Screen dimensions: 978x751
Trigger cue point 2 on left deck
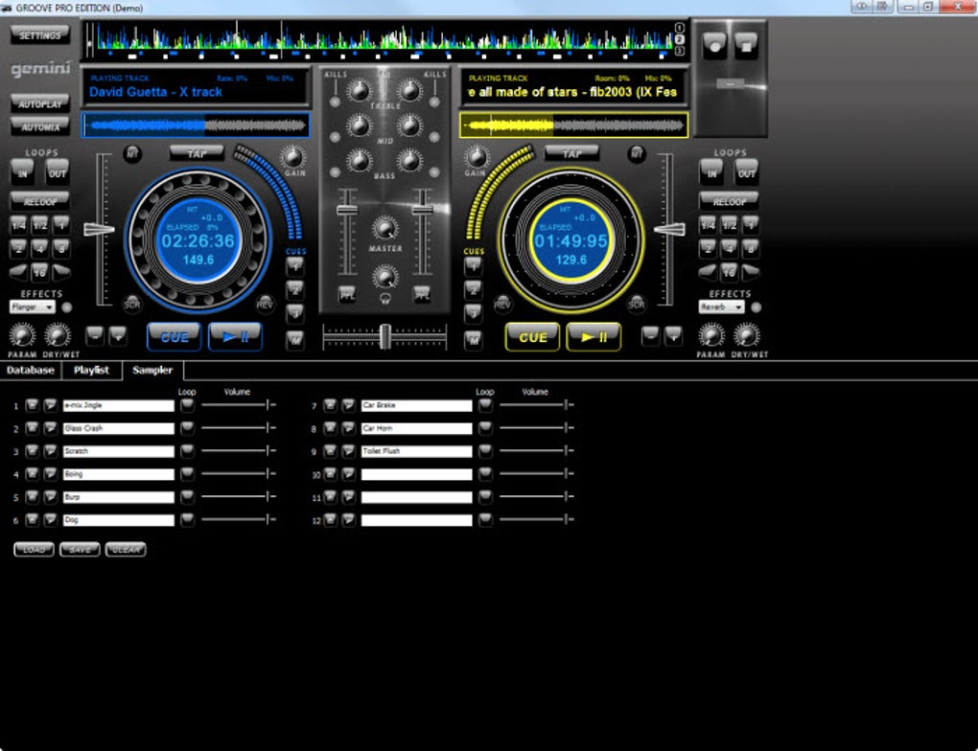tap(295, 290)
